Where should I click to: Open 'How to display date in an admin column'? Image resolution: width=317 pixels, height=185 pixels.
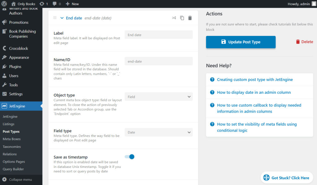coord(254,92)
